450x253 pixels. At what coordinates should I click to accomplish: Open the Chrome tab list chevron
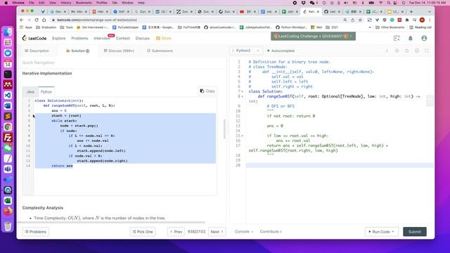(430, 12)
